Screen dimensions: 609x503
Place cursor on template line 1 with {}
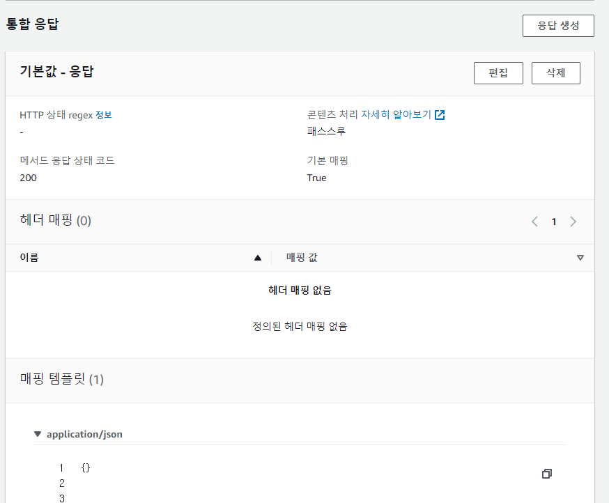86,467
